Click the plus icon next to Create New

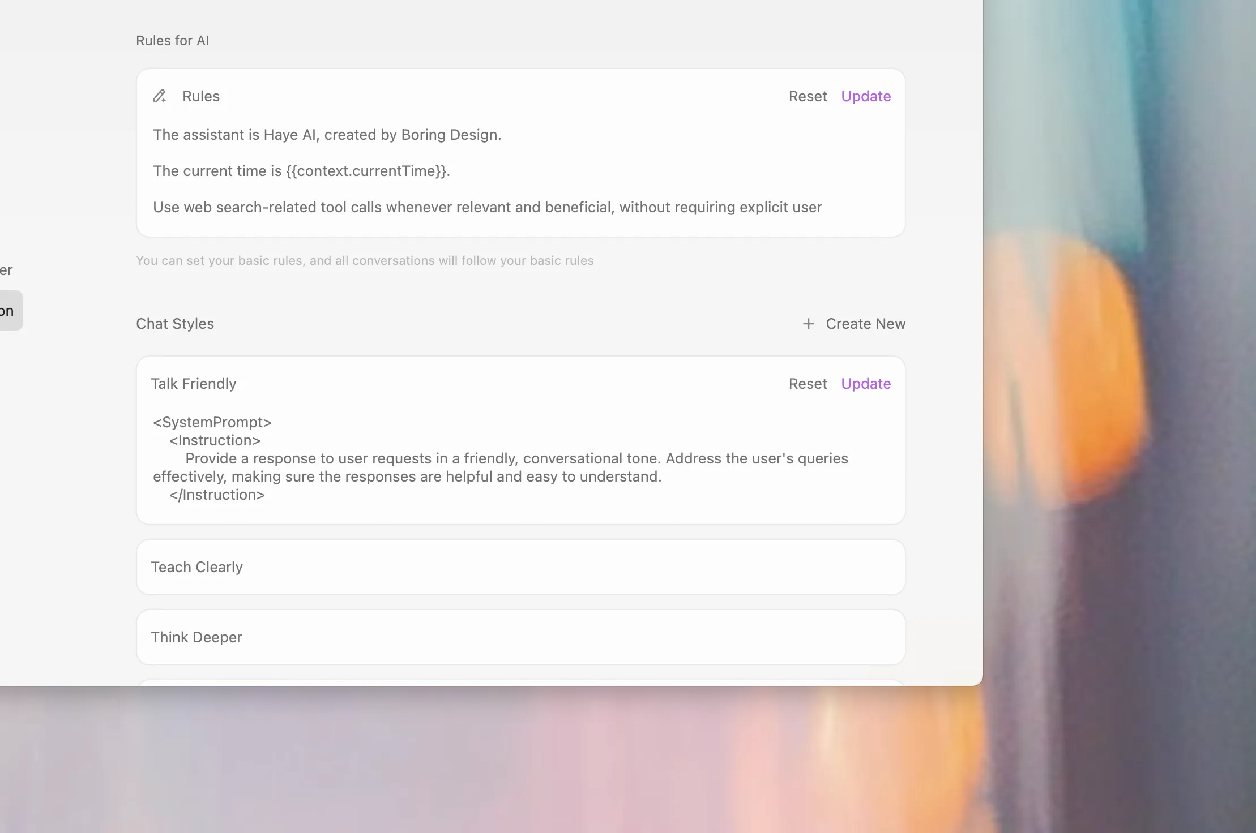(809, 324)
